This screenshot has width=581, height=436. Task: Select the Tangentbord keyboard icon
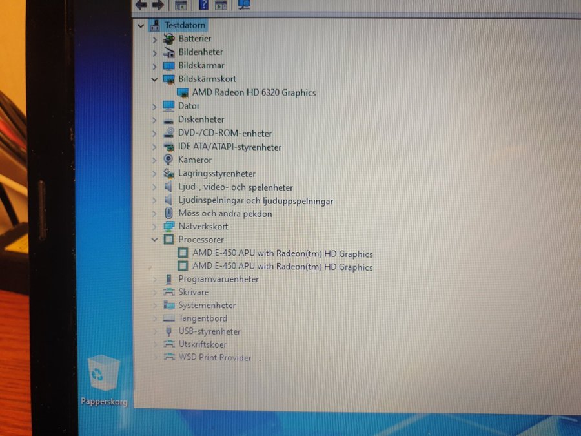(169, 318)
